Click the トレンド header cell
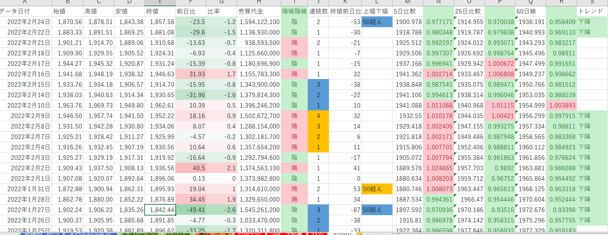The width and height of the screenshot is (608, 235). [592, 11]
